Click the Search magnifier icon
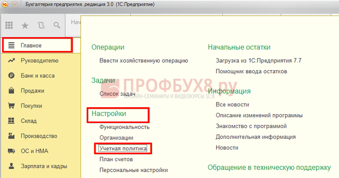This screenshot has width=339, height=178. (57, 25)
